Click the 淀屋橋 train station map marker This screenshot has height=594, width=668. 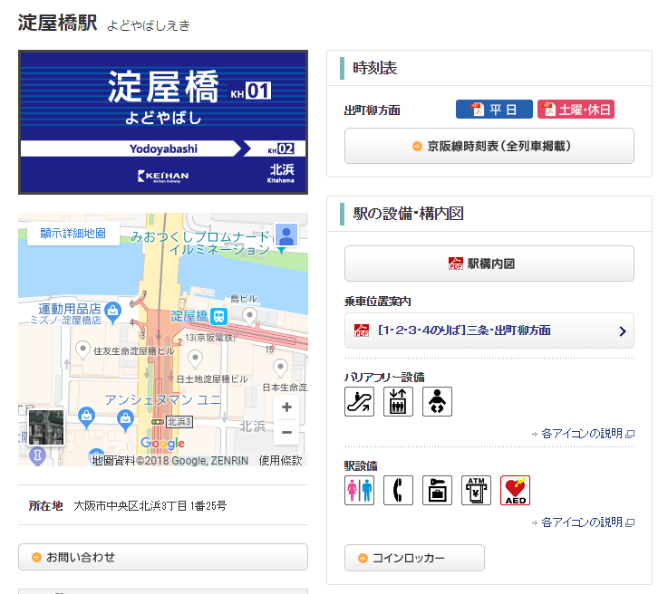tap(219, 316)
